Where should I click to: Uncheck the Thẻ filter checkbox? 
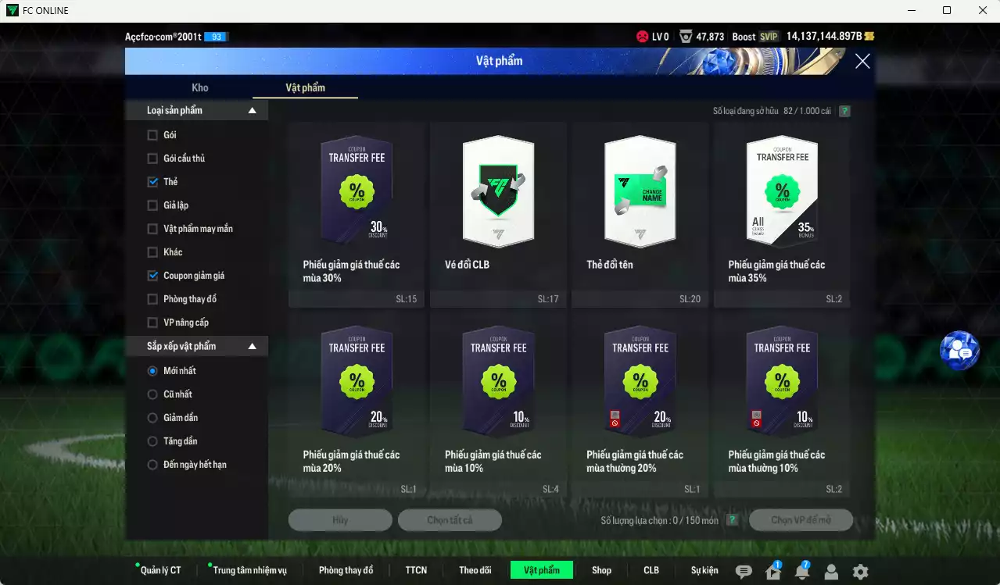click(x=152, y=182)
